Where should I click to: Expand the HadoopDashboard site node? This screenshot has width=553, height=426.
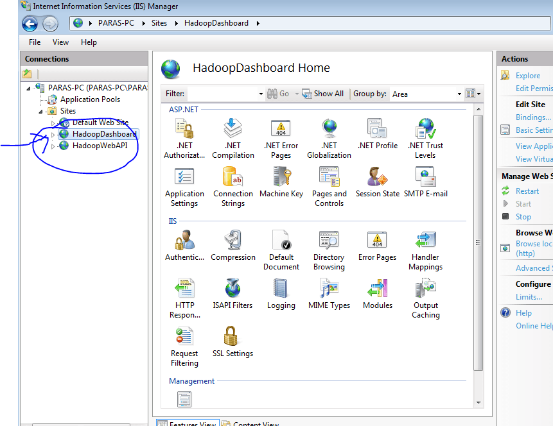coord(53,135)
